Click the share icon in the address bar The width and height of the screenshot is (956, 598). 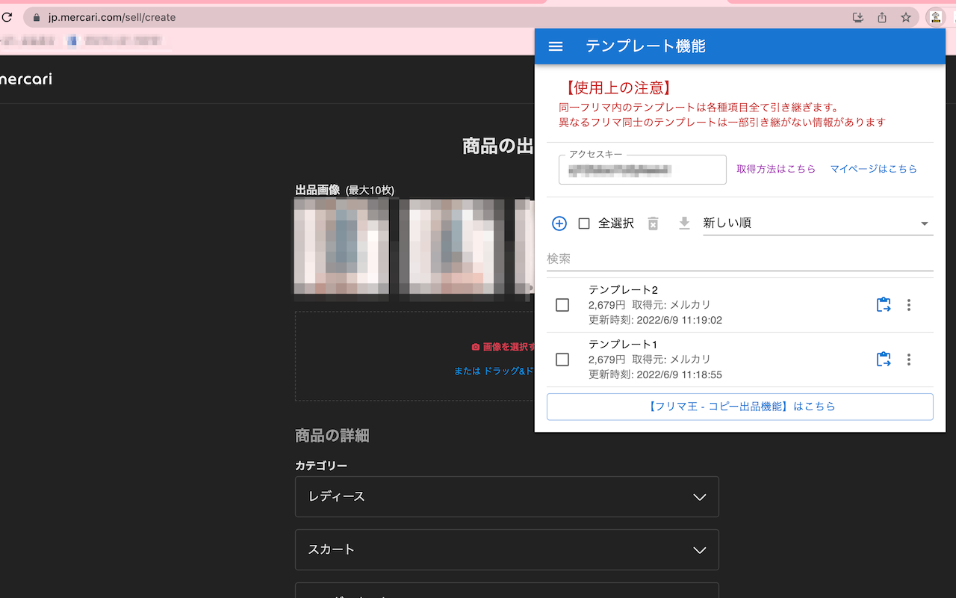(x=882, y=17)
